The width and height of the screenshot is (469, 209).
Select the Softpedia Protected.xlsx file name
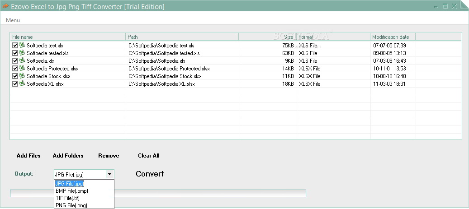click(52, 69)
